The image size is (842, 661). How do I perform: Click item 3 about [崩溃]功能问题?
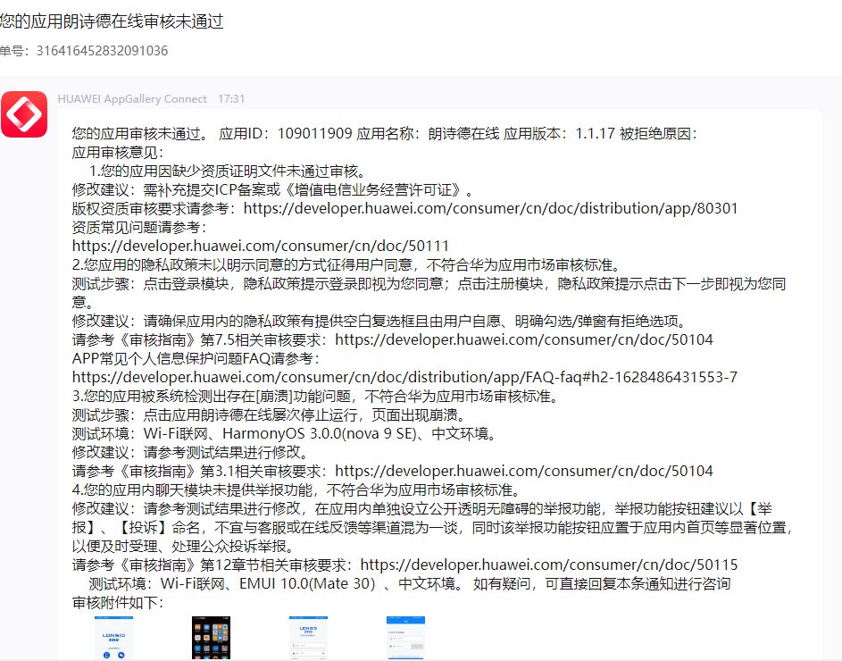point(317,396)
